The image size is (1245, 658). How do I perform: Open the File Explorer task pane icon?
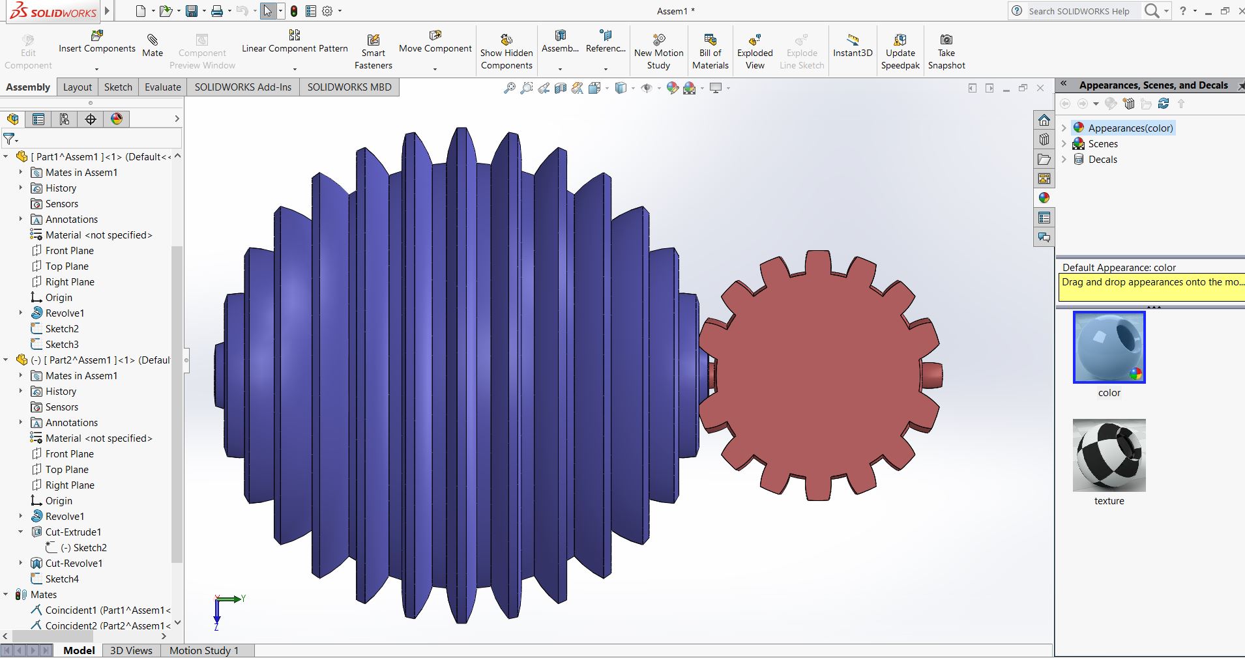click(x=1044, y=159)
